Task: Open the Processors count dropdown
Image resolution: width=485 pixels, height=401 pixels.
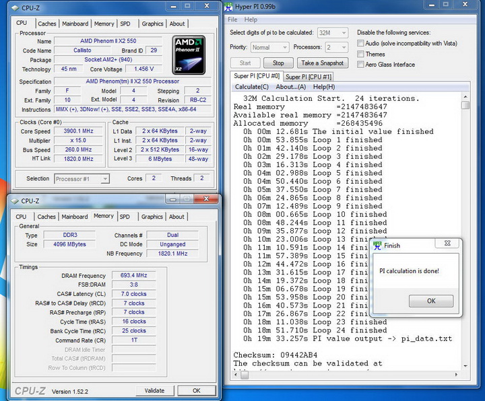Action: click(337, 47)
